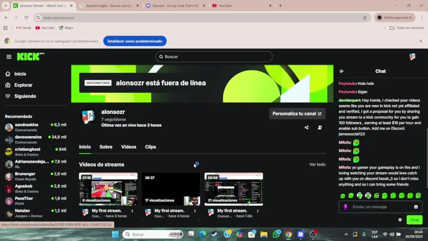Screen dimensions: 428x241
Task: Send message with the green Chat button
Action: 414,220
